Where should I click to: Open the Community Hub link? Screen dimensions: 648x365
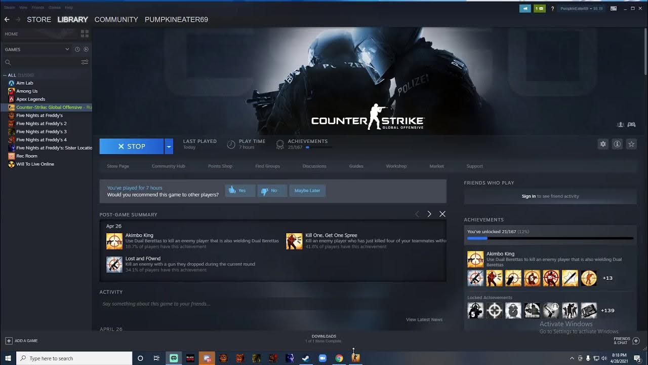pyautogui.click(x=169, y=166)
